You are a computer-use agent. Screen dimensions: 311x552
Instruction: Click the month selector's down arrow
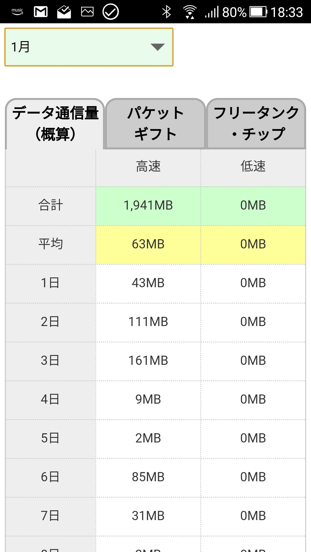click(158, 47)
